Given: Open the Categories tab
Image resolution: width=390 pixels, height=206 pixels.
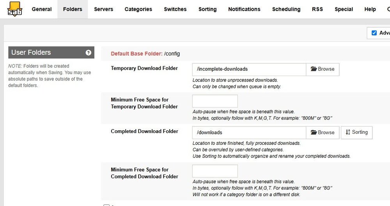Looking at the screenshot, I should 138,9.
